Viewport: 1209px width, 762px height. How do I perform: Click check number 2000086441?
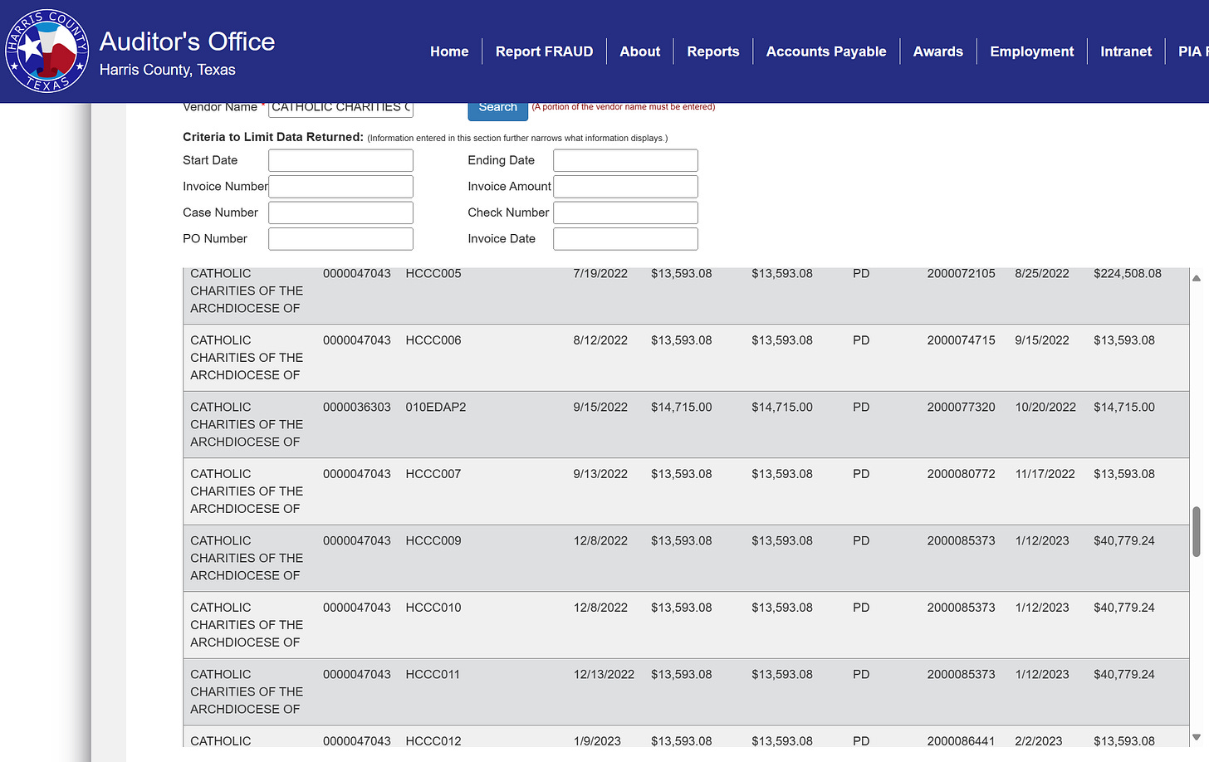point(961,741)
